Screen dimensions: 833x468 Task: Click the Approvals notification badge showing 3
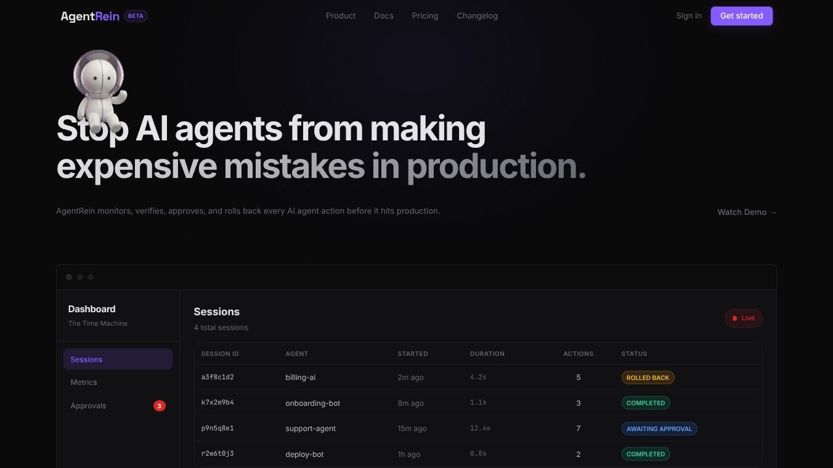pyautogui.click(x=160, y=405)
